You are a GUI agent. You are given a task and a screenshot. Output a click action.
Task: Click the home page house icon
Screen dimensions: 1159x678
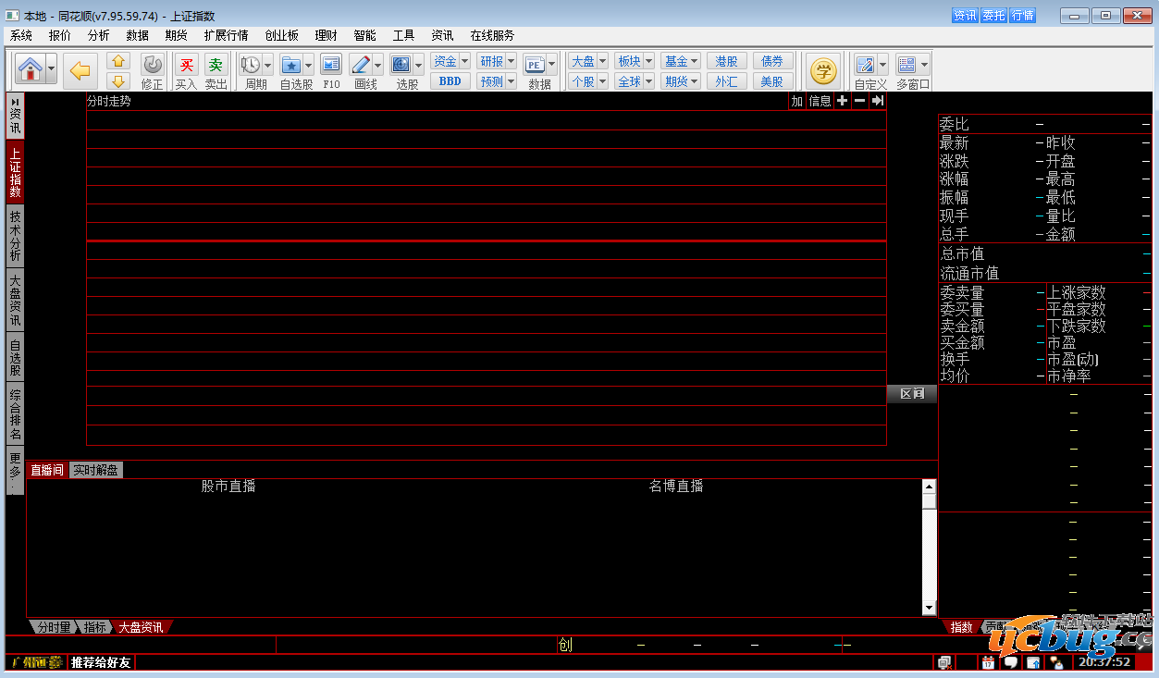30,70
